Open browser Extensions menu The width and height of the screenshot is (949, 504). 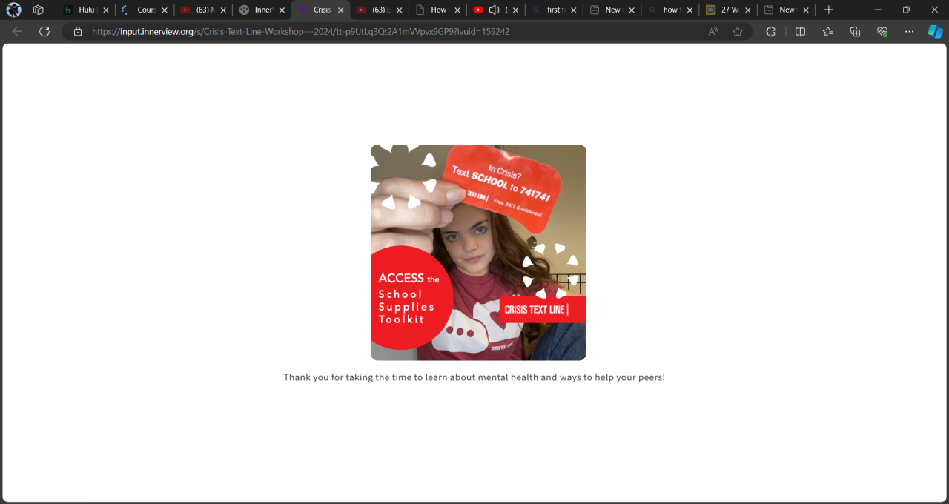click(771, 32)
